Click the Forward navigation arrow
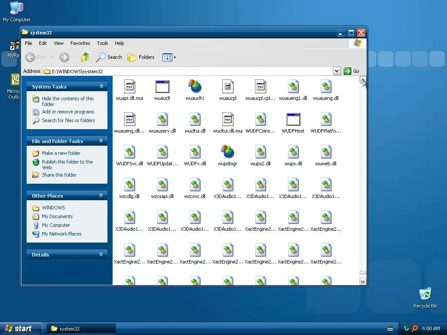447x335 pixels. point(64,57)
